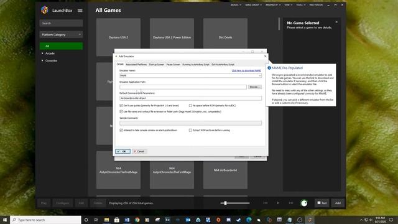Image resolution: width=398 pixels, height=224 pixels.
Task: Click Browse for emulator path
Action: click(254, 87)
